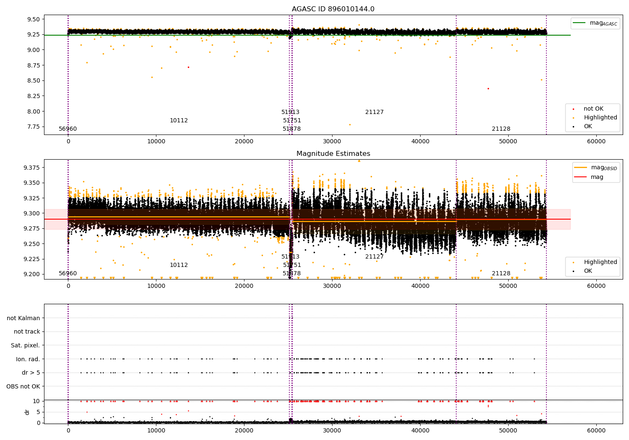Click the 9.375 y-tick in middle plot

click(x=31, y=168)
